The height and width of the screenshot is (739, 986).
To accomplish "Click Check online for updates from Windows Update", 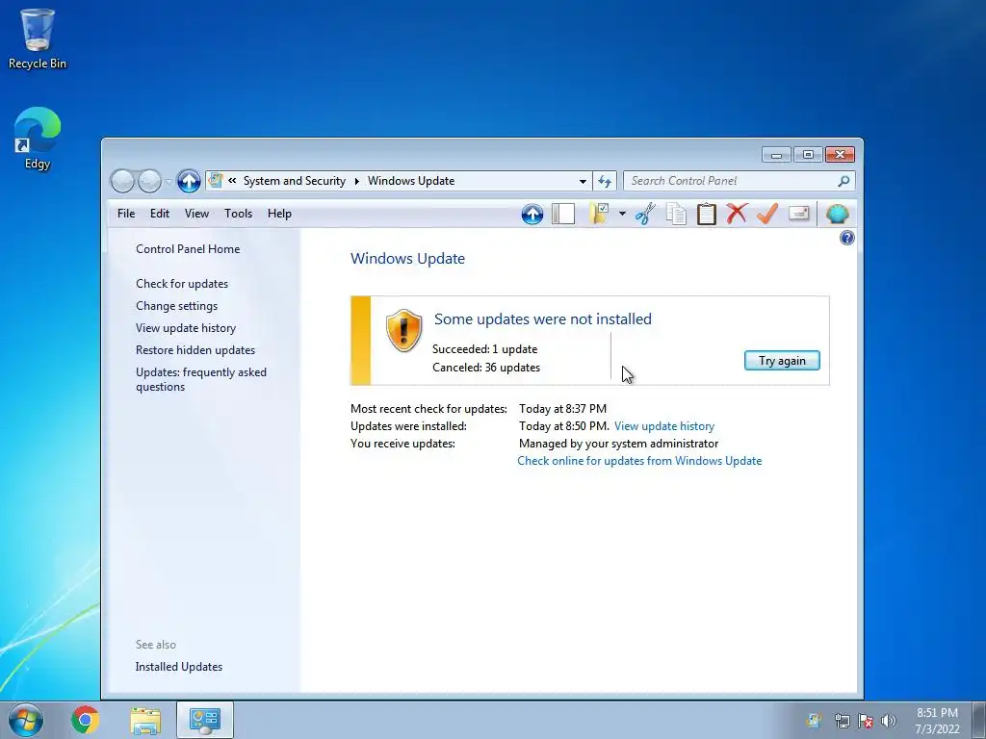I will [639, 461].
